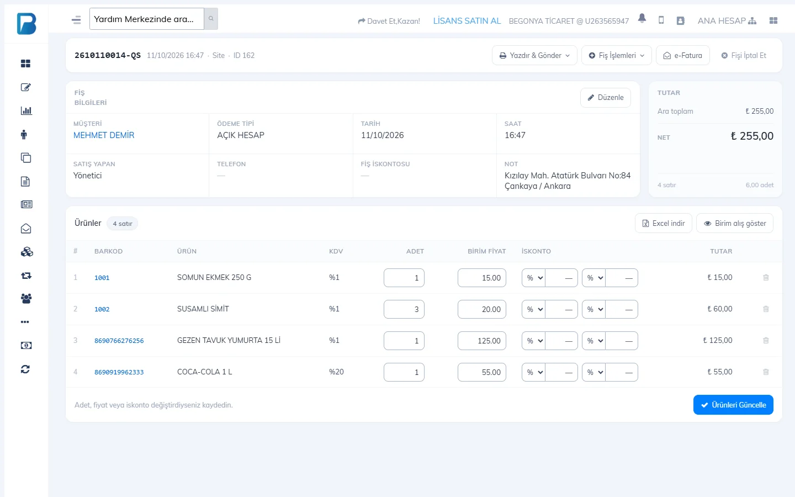Open the users group icon in sidebar
Image resolution: width=795 pixels, height=497 pixels.
(26, 298)
